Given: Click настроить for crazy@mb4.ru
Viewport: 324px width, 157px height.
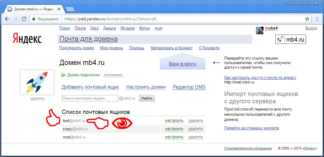Looking at the screenshot, I should pyautogui.click(x=174, y=129).
